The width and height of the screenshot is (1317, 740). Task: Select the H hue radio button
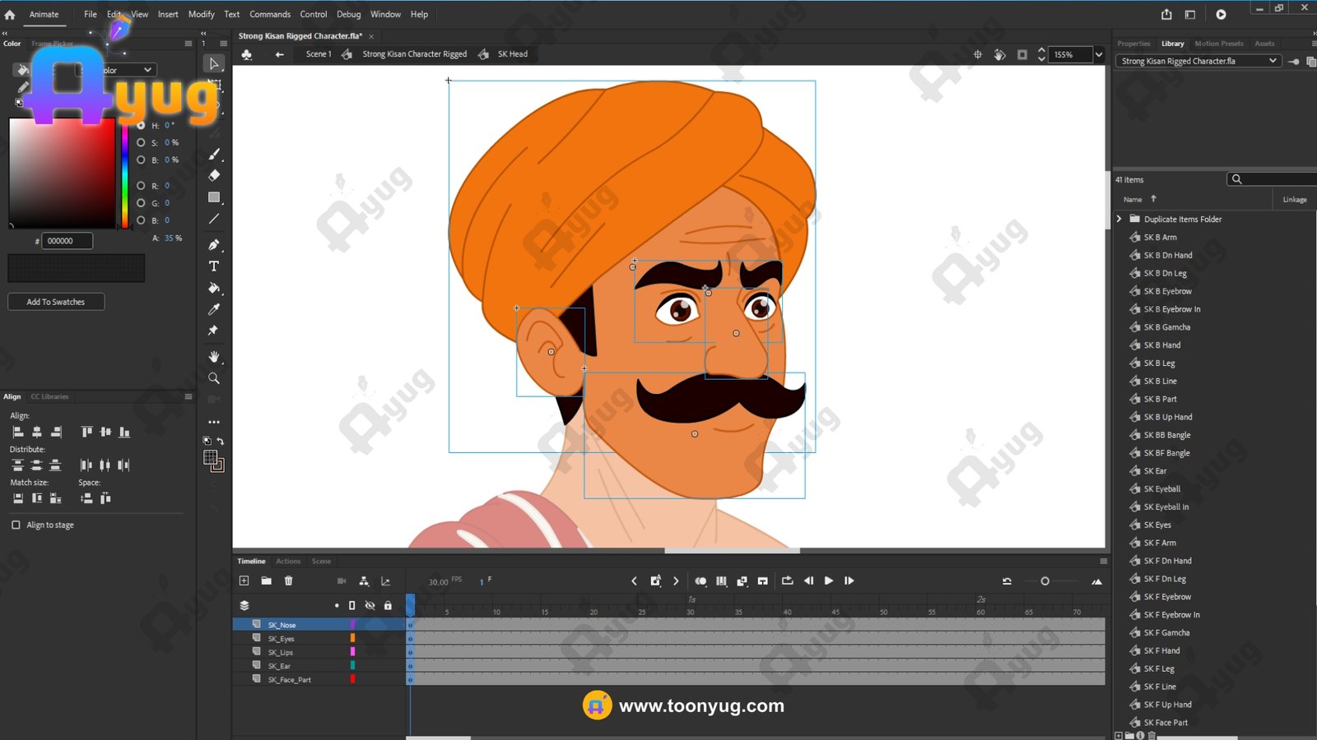(141, 125)
